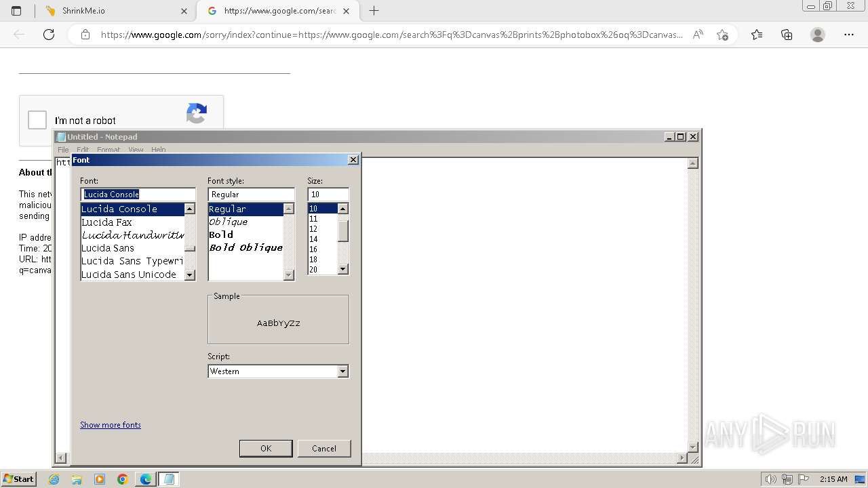
Task: Select Regular font style
Action: click(x=245, y=209)
